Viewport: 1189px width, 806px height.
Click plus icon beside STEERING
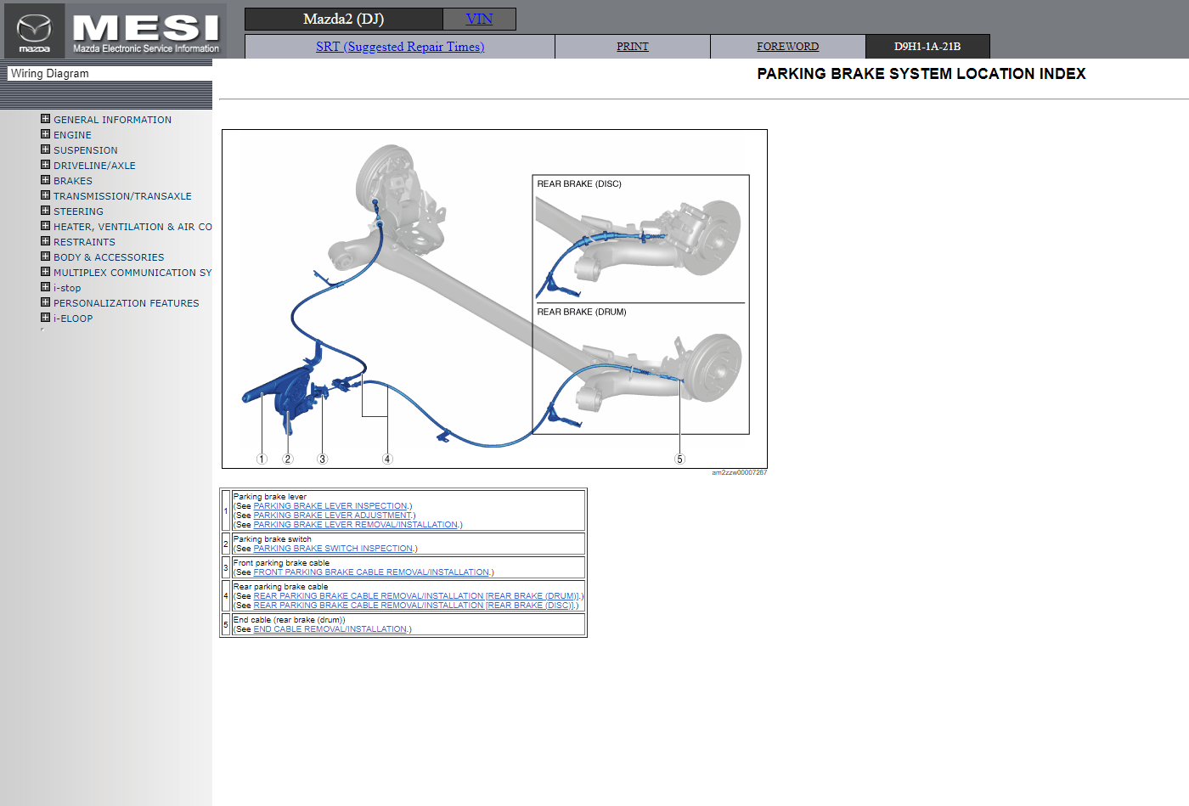tap(46, 211)
